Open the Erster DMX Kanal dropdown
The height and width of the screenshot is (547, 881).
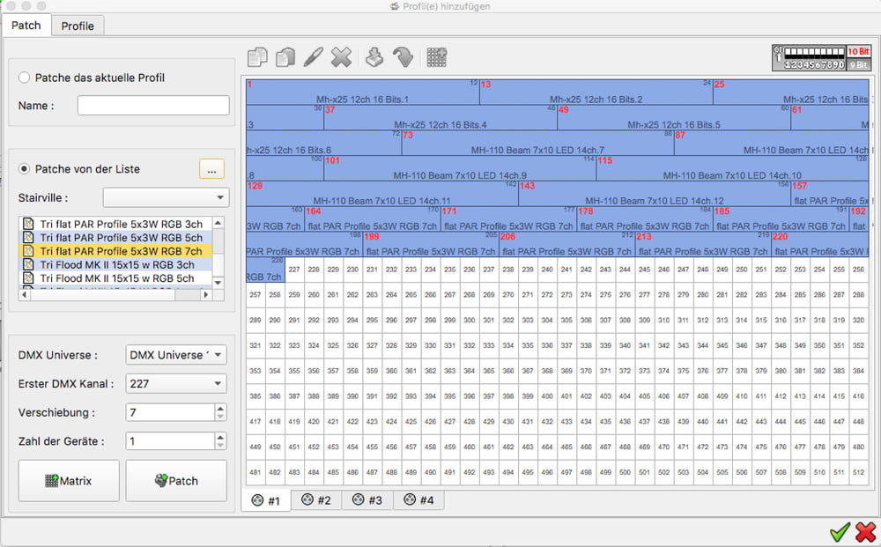(x=176, y=383)
